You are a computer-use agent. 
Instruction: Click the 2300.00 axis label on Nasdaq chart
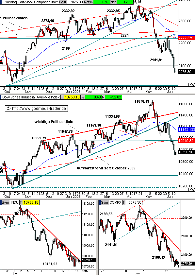185,21
